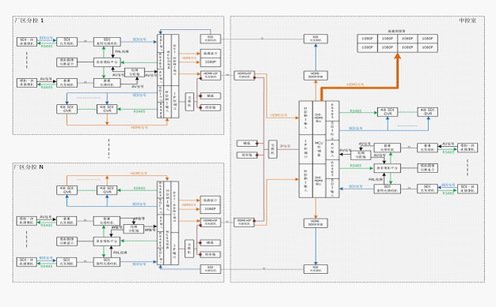Select the MCU control block in 中控室 matrix
Viewport: 496px width, 307px height.
[x=319, y=149]
